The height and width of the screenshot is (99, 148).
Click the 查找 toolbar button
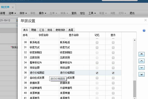74,13
